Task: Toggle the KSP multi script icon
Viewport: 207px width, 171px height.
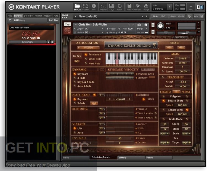Action: coord(189,16)
